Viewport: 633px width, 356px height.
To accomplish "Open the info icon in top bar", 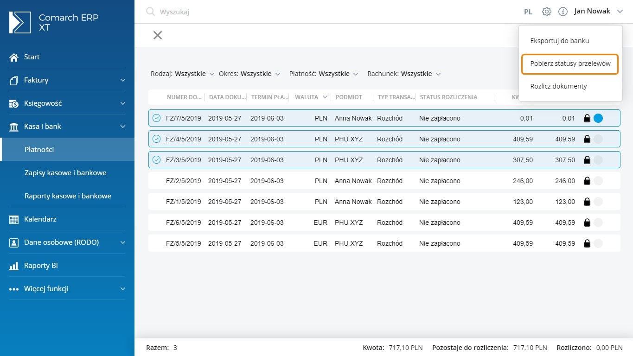I will tap(563, 12).
